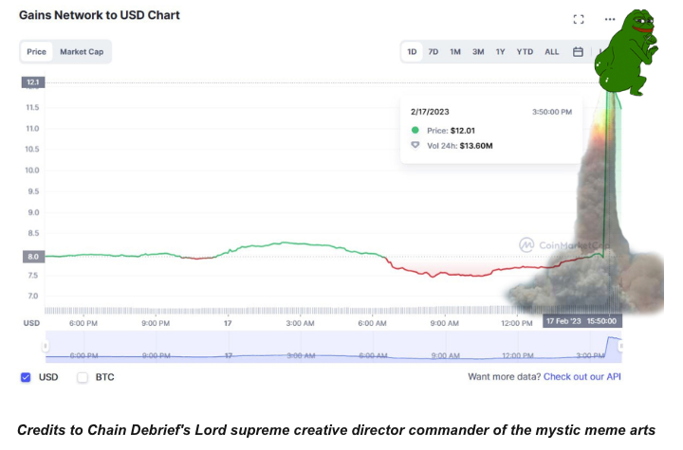This screenshot has height=450, width=683.
Task: Follow the Check out our API link
Action: (x=581, y=377)
